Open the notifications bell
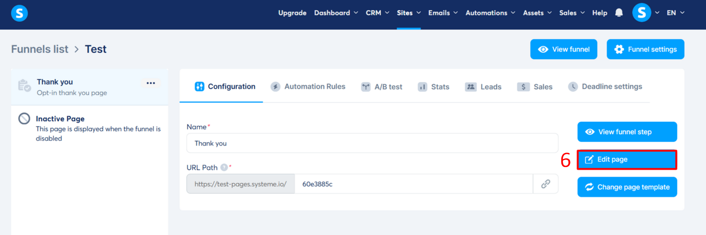The height and width of the screenshot is (235, 706). 619,13
